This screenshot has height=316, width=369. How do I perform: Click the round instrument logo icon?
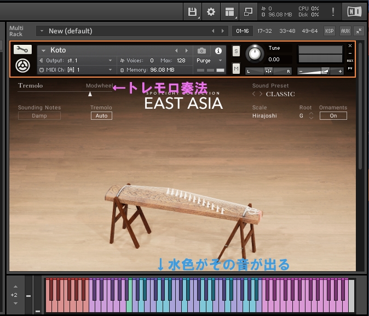pyautogui.click(x=22, y=66)
